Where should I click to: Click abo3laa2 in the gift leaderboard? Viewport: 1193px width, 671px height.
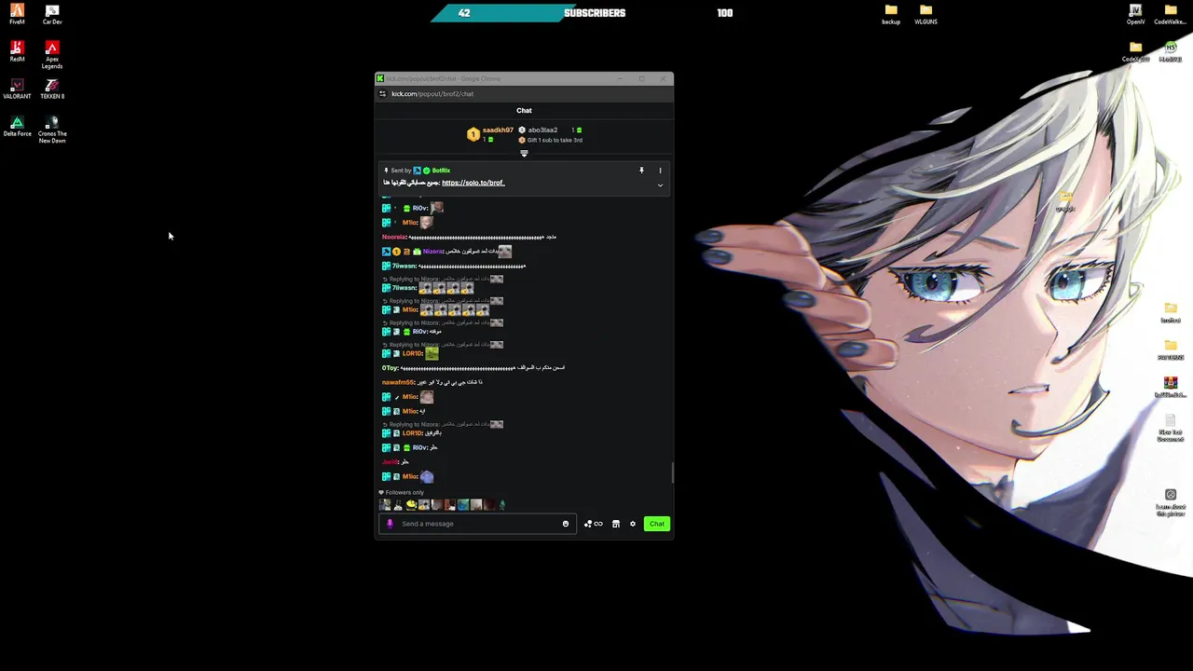(542, 130)
